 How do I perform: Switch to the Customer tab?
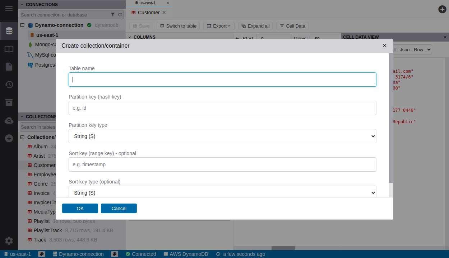148,13
